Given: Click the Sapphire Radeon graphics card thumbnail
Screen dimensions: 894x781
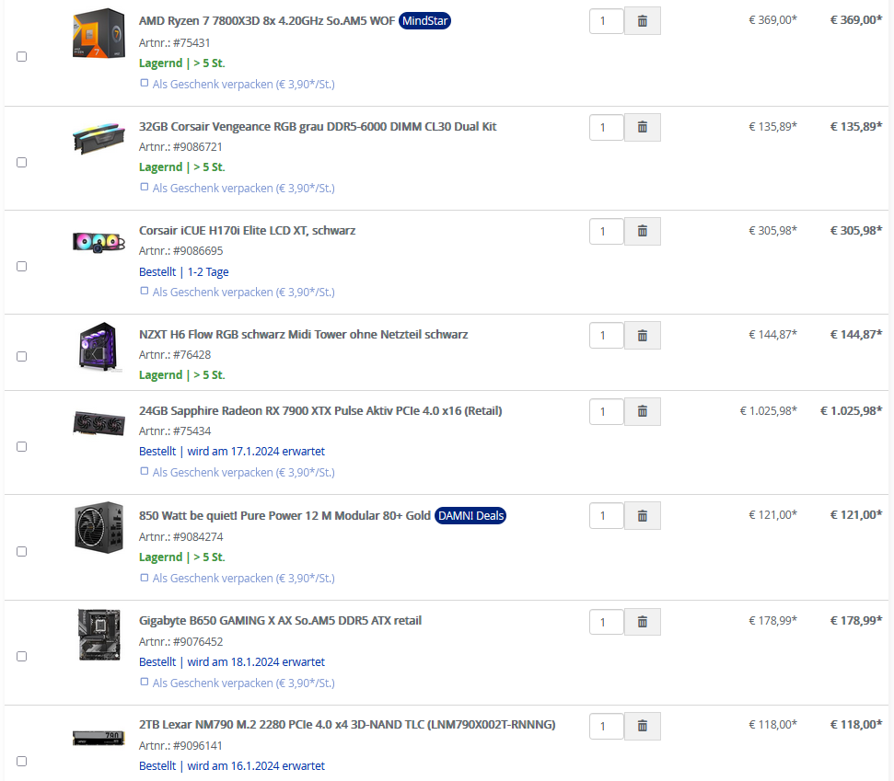Looking at the screenshot, I should (x=99, y=423).
